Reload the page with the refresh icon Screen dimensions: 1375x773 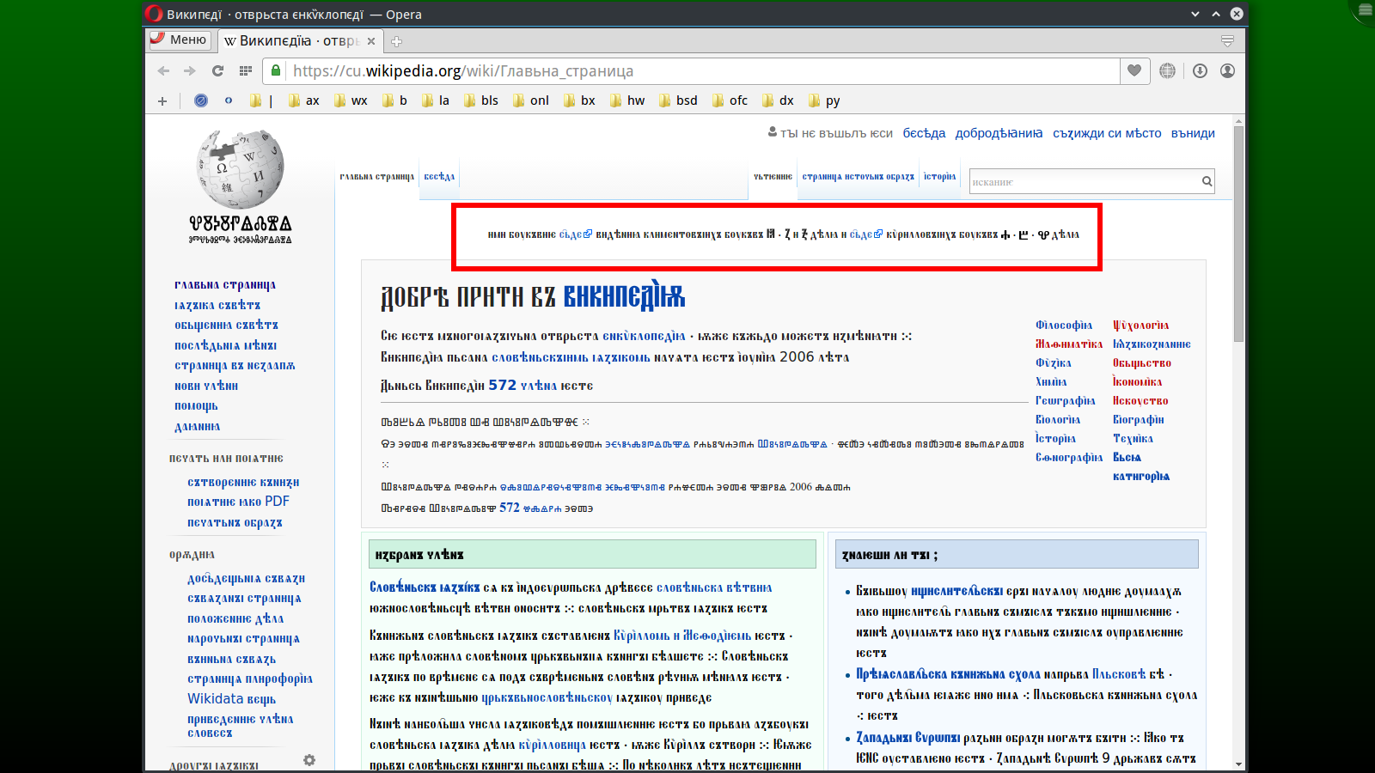[217, 71]
